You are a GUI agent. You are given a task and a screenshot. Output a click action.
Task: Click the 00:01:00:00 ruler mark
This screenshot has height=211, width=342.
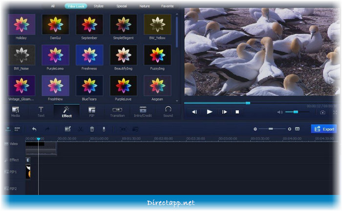tap(99, 138)
